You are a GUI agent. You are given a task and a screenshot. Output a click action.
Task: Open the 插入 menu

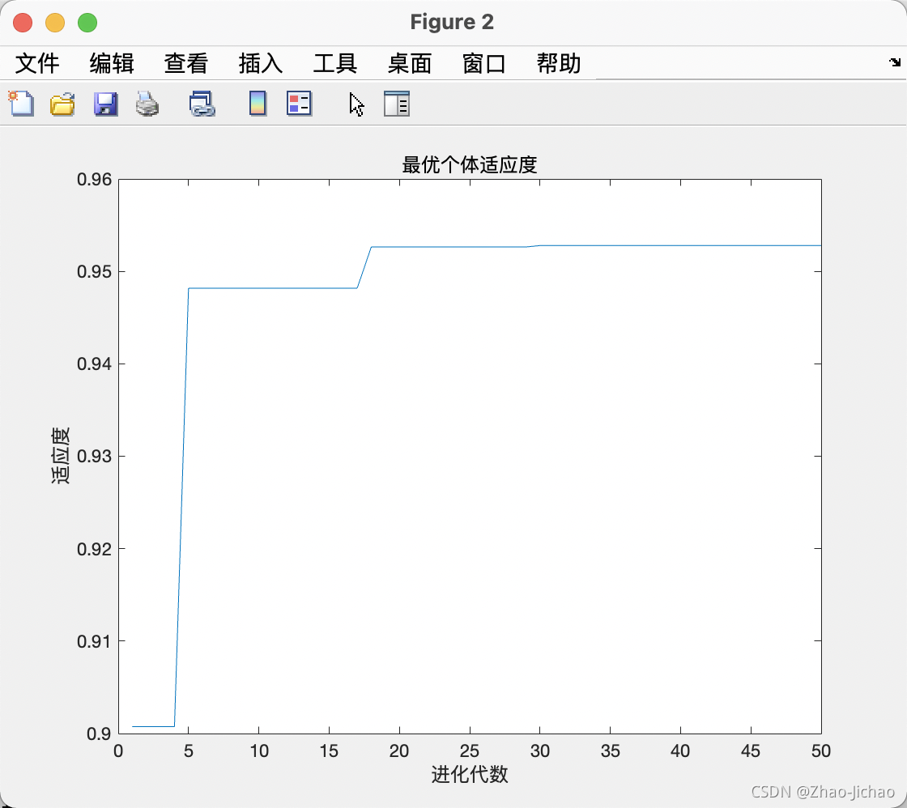[260, 63]
